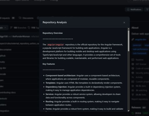
Task: Click the Notifications bell icon
Action: tap(128, 10)
